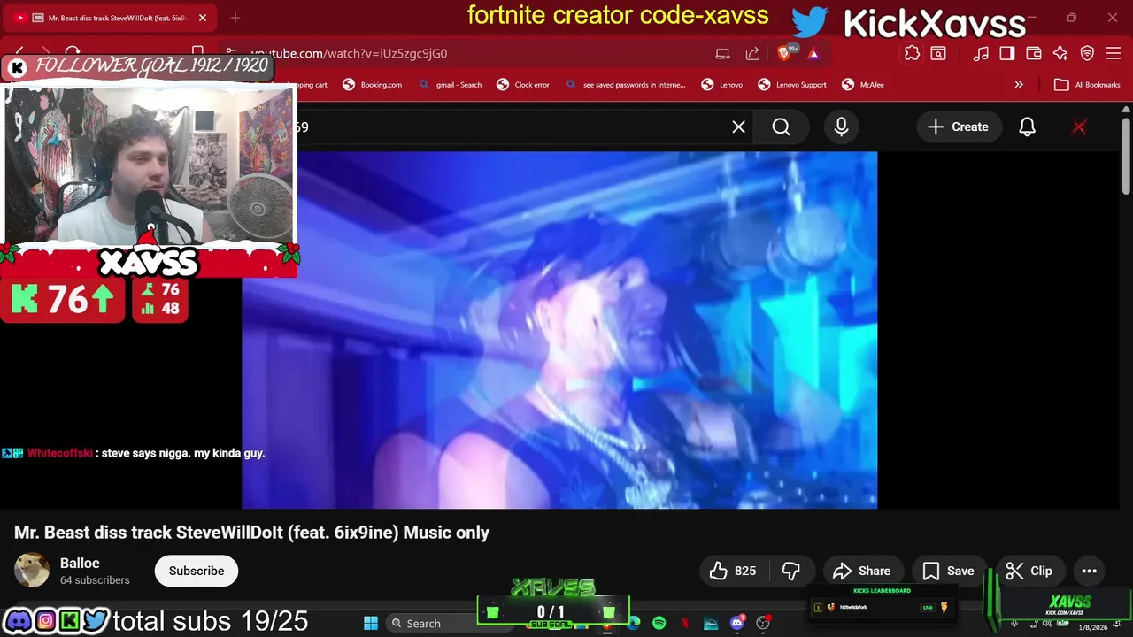
Task: Open the Lenovo Support bookmark
Action: tap(792, 85)
